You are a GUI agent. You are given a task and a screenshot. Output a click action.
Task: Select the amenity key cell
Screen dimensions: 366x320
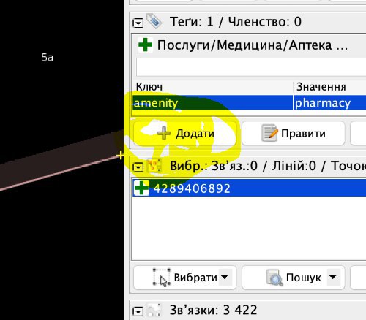point(212,103)
